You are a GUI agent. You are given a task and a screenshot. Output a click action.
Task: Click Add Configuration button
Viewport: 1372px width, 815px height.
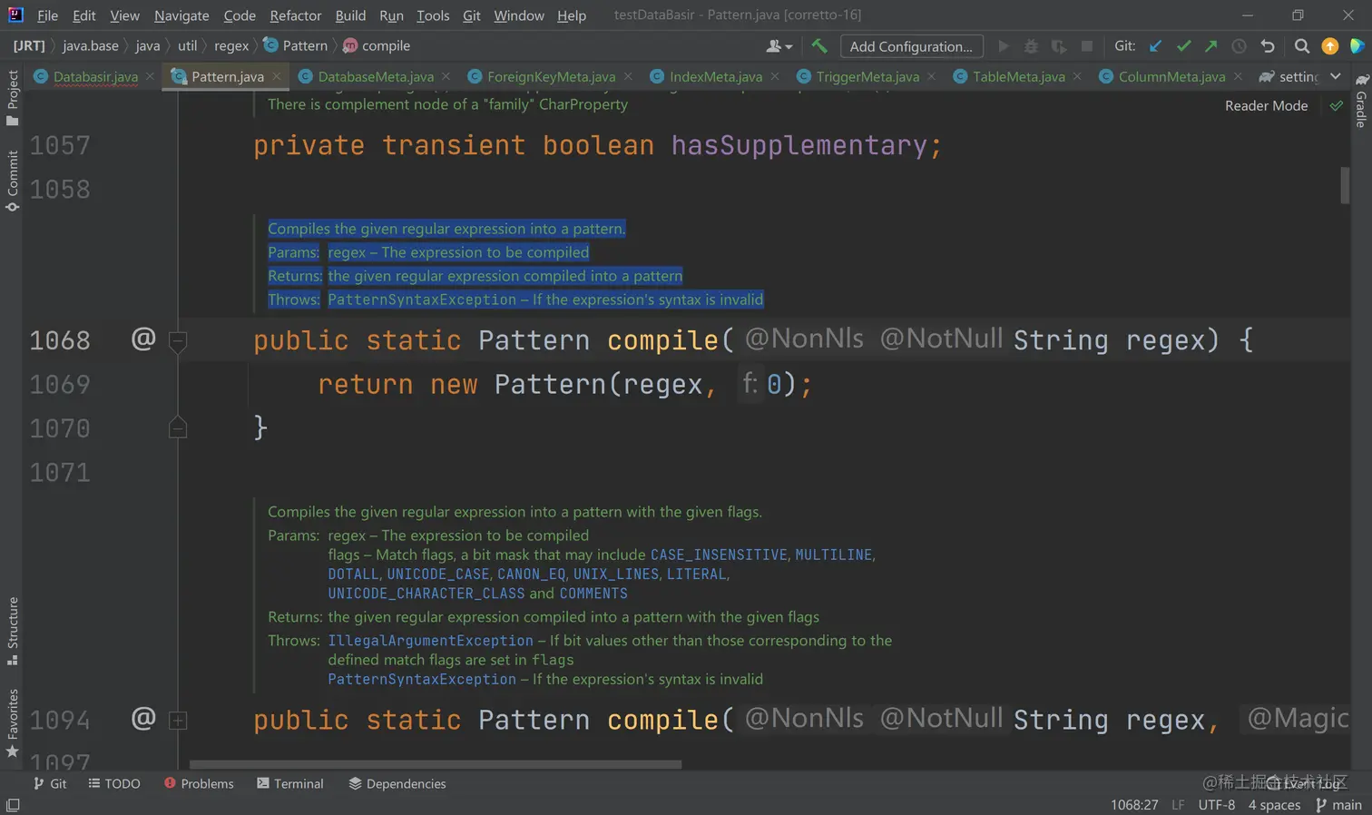coord(911,46)
